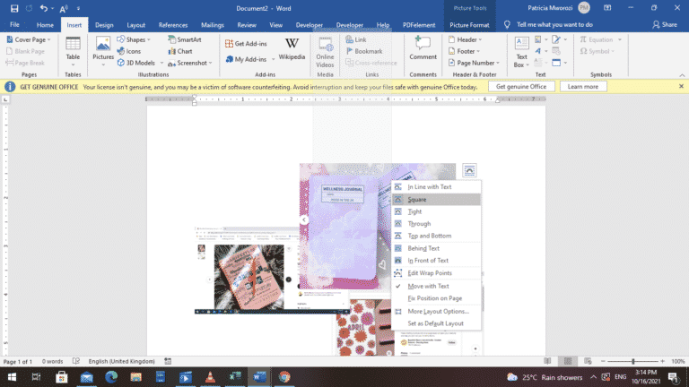The image size is (689, 387).
Task: Click the Undo arrow icon
Action: tap(43, 8)
